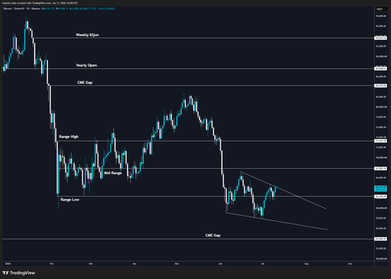Click the 'Range Low' label
Image resolution: width=391 pixels, height=279 pixels.
[x=70, y=200]
